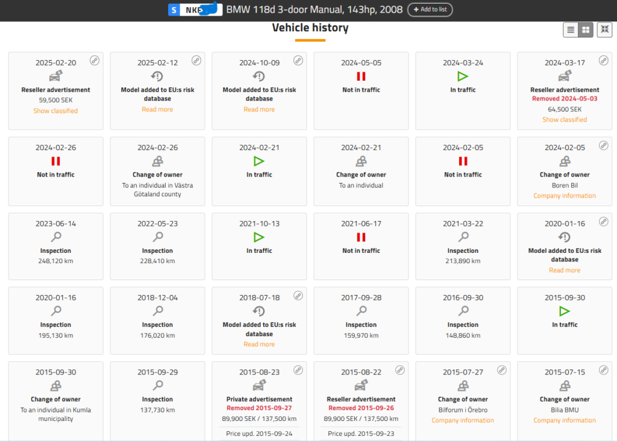Collapse the vehicle history section
Image resolution: width=617 pixels, height=442 pixels.
point(604,30)
